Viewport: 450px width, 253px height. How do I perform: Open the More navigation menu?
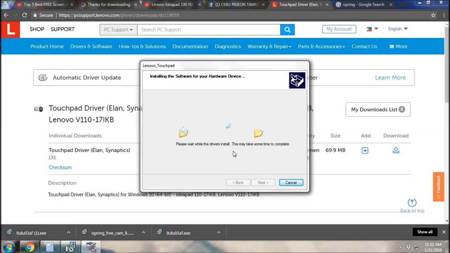pos(398,46)
